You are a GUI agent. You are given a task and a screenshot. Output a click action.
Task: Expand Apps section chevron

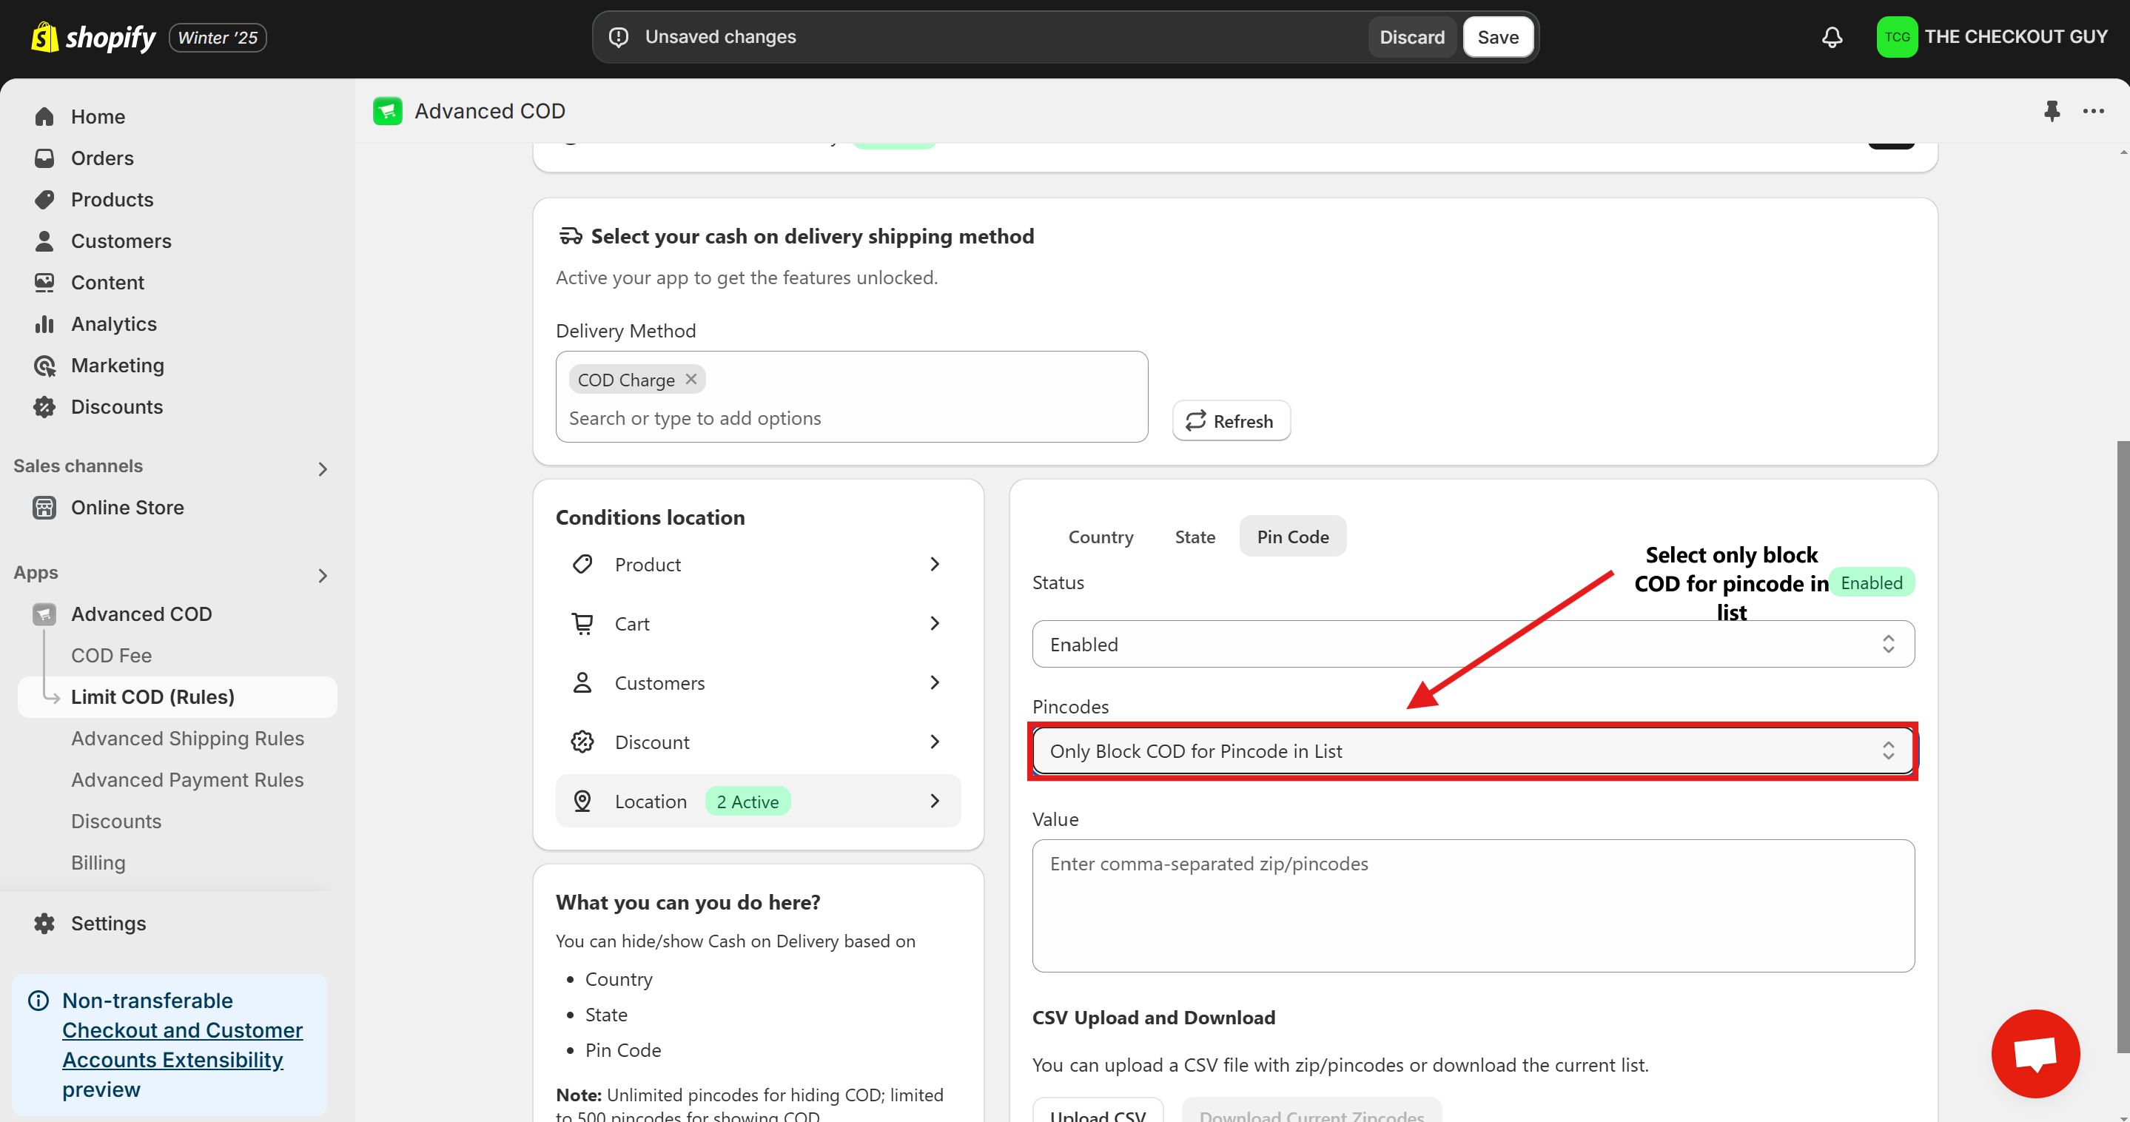[x=323, y=576]
